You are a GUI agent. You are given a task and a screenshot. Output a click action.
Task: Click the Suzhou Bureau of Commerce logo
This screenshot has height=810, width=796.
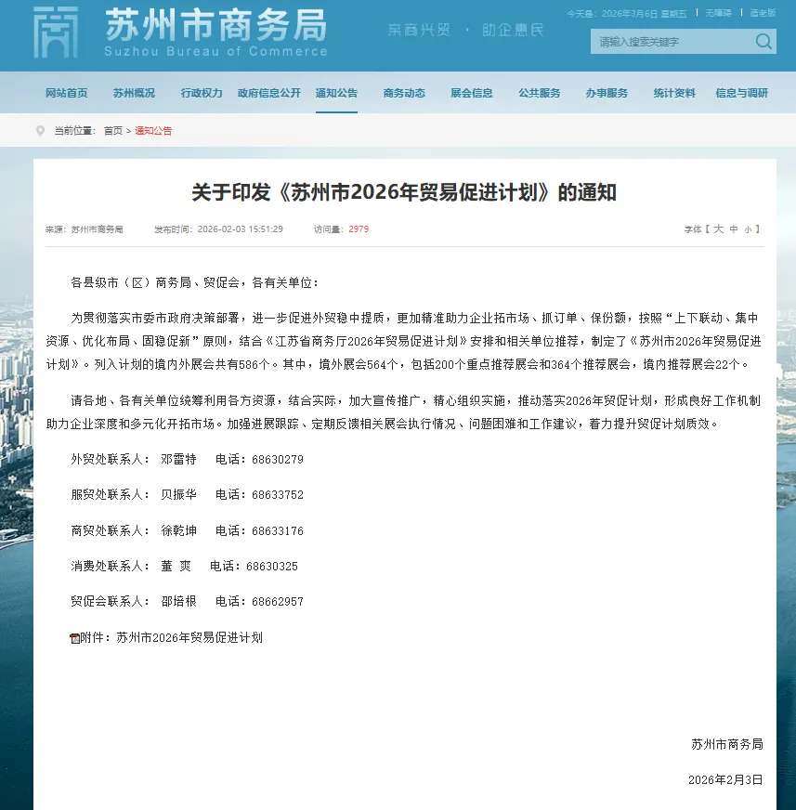click(56, 32)
